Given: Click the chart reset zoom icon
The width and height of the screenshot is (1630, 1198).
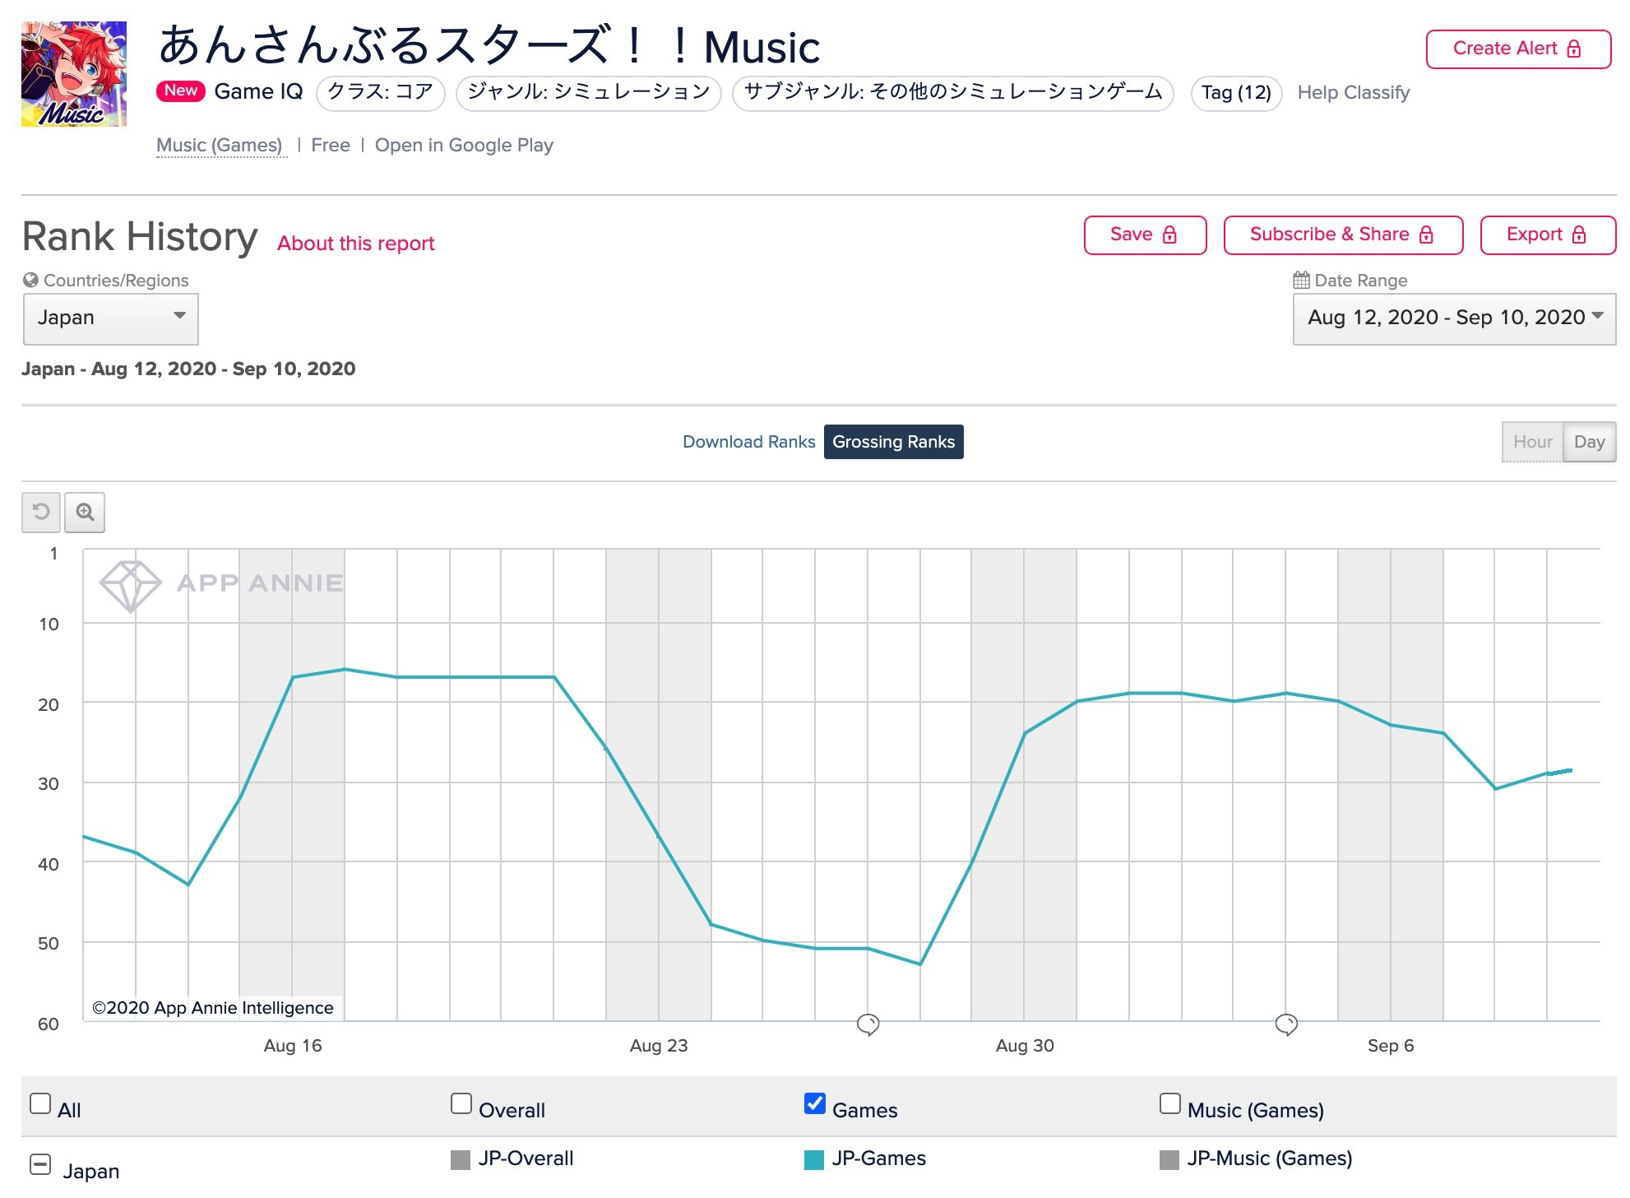Looking at the screenshot, I should (41, 513).
